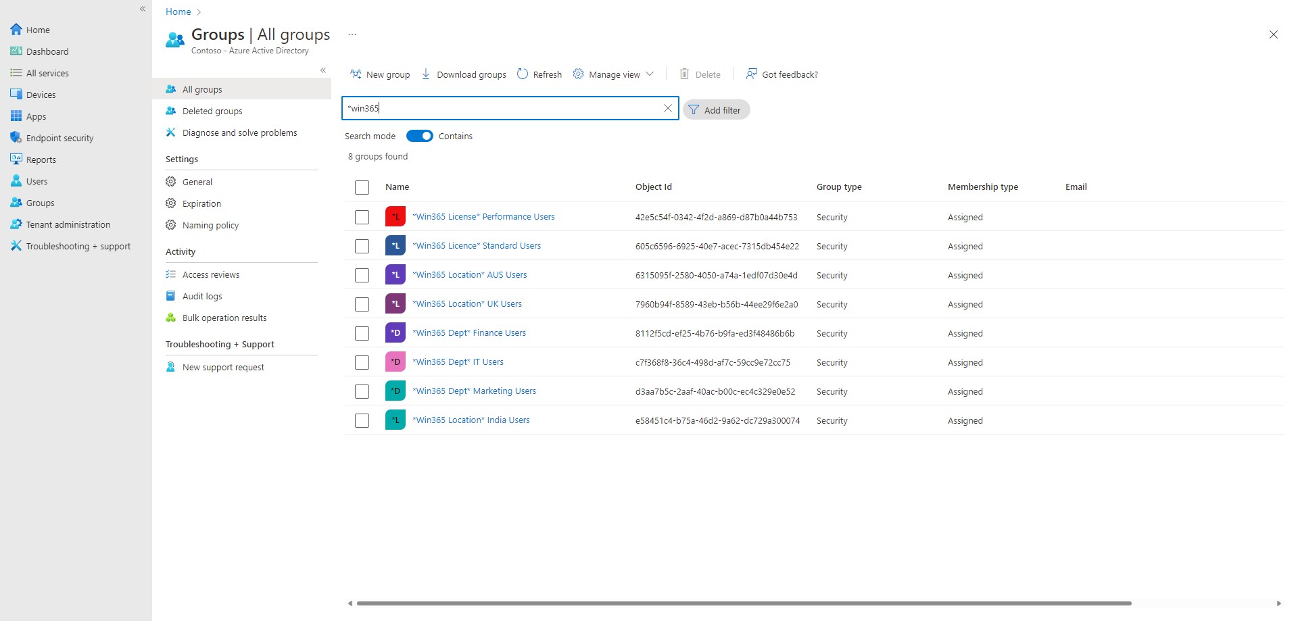Screen dimensions: 1298x621
Task: Open *Win365 Dept* Finance Users group
Action: point(469,332)
